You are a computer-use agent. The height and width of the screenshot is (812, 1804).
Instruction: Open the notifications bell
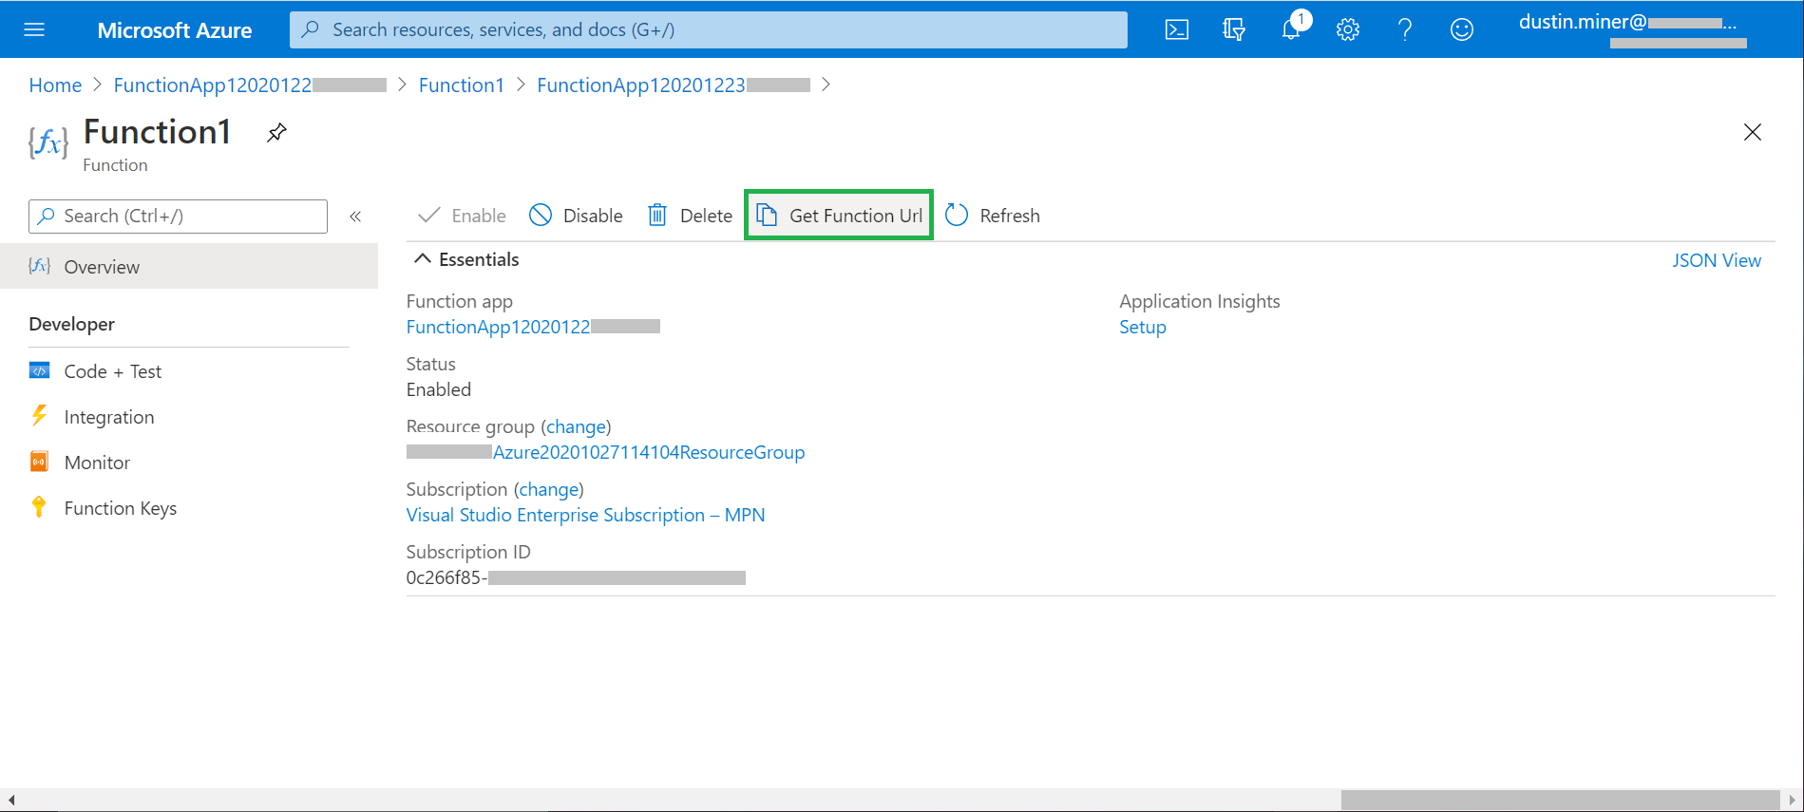point(1291,28)
